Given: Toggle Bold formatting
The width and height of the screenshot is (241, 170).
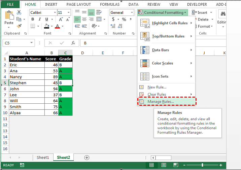Looking at the screenshot, I should click(x=33, y=19).
